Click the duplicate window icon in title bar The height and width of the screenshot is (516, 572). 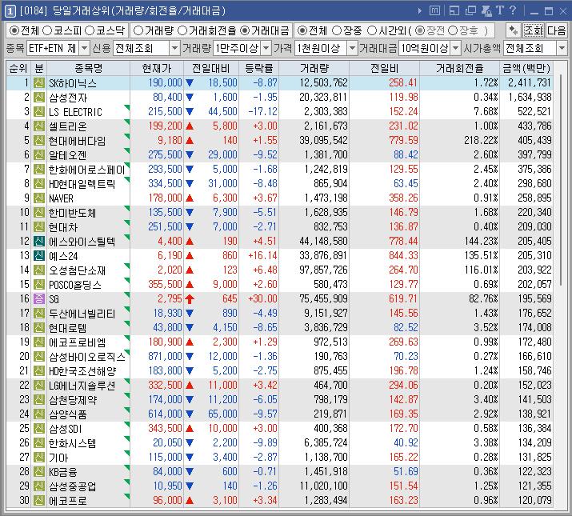click(x=470, y=11)
